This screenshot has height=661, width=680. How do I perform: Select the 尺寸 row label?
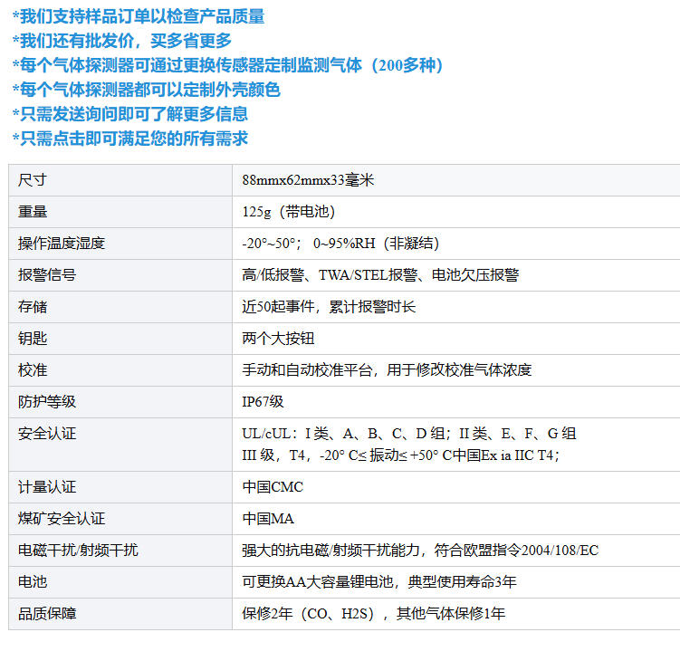coord(33,179)
